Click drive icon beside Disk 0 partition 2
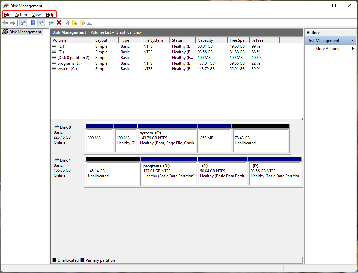 click(x=54, y=58)
